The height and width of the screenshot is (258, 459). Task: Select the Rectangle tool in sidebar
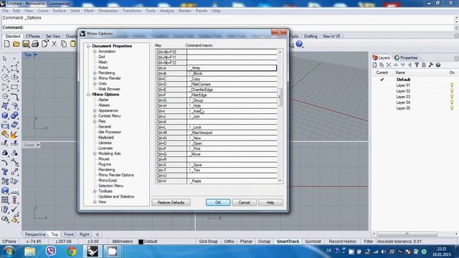pos(14,87)
